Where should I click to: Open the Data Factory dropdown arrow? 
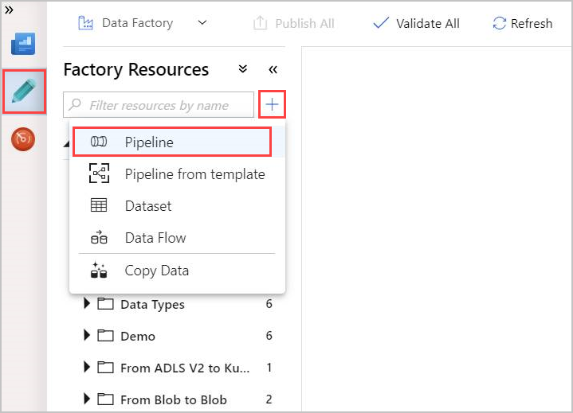[x=202, y=22]
